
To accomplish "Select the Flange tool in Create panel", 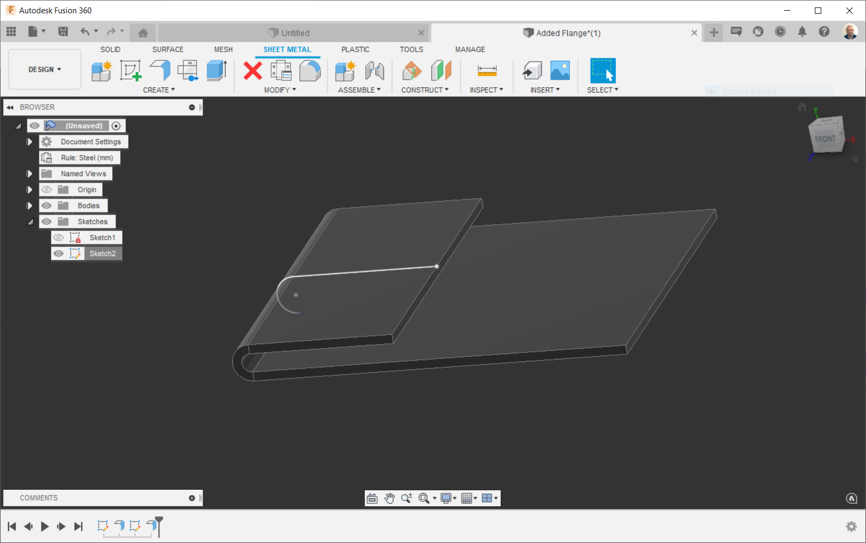I will pos(159,70).
